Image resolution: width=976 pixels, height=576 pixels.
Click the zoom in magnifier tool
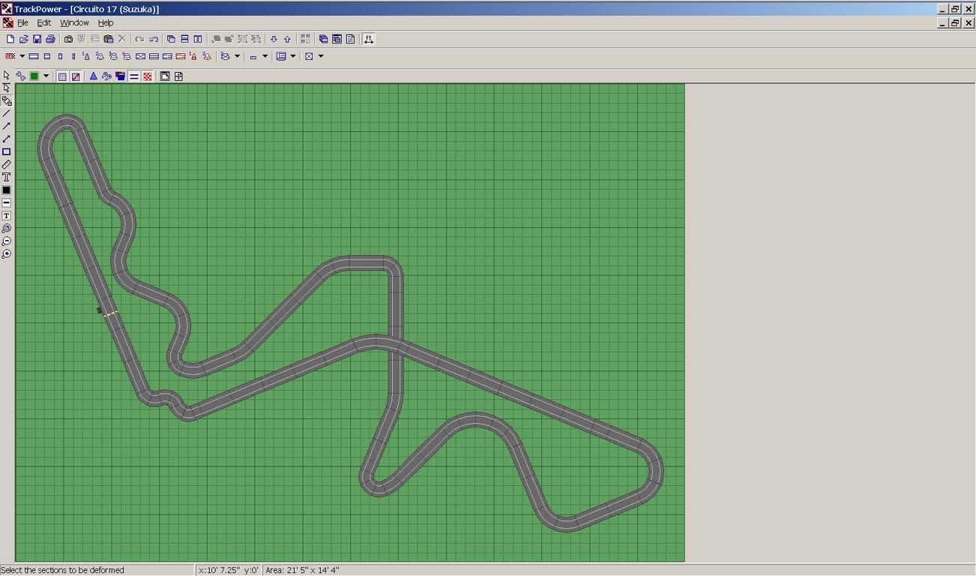[x=7, y=254]
